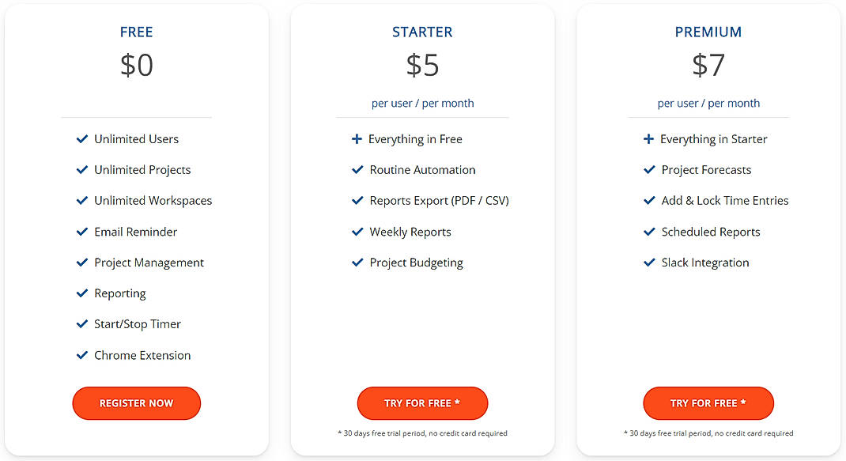Click the checkmark next to Weekly Reports
This screenshot has width=846, height=461.
tap(357, 231)
